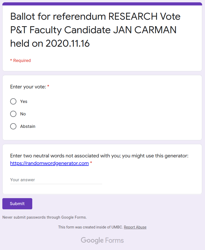Click the "Enter your vote:" question label
This screenshot has height=250, width=205.
(28, 87)
